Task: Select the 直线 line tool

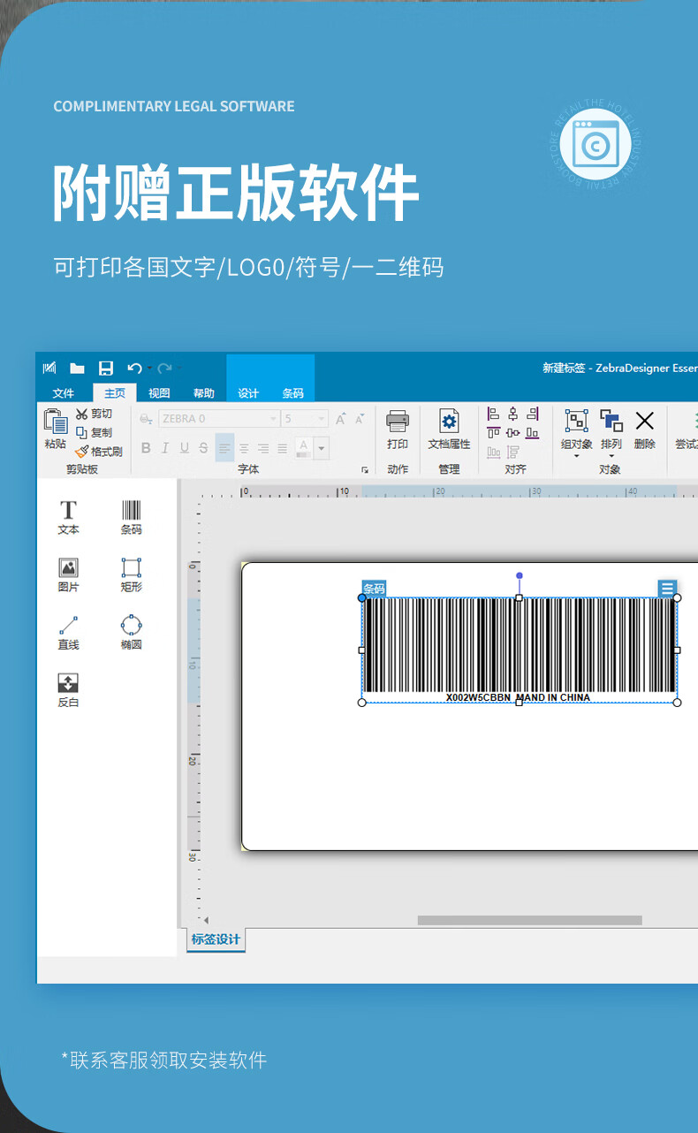Action: click(68, 632)
